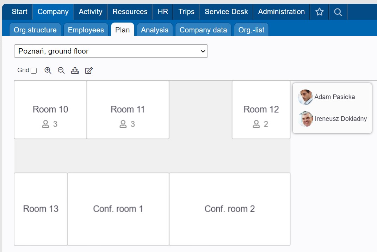The height and width of the screenshot is (252, 377).
Task: Select Conf. room 2 on the plan
Action: tap(230, 209)
